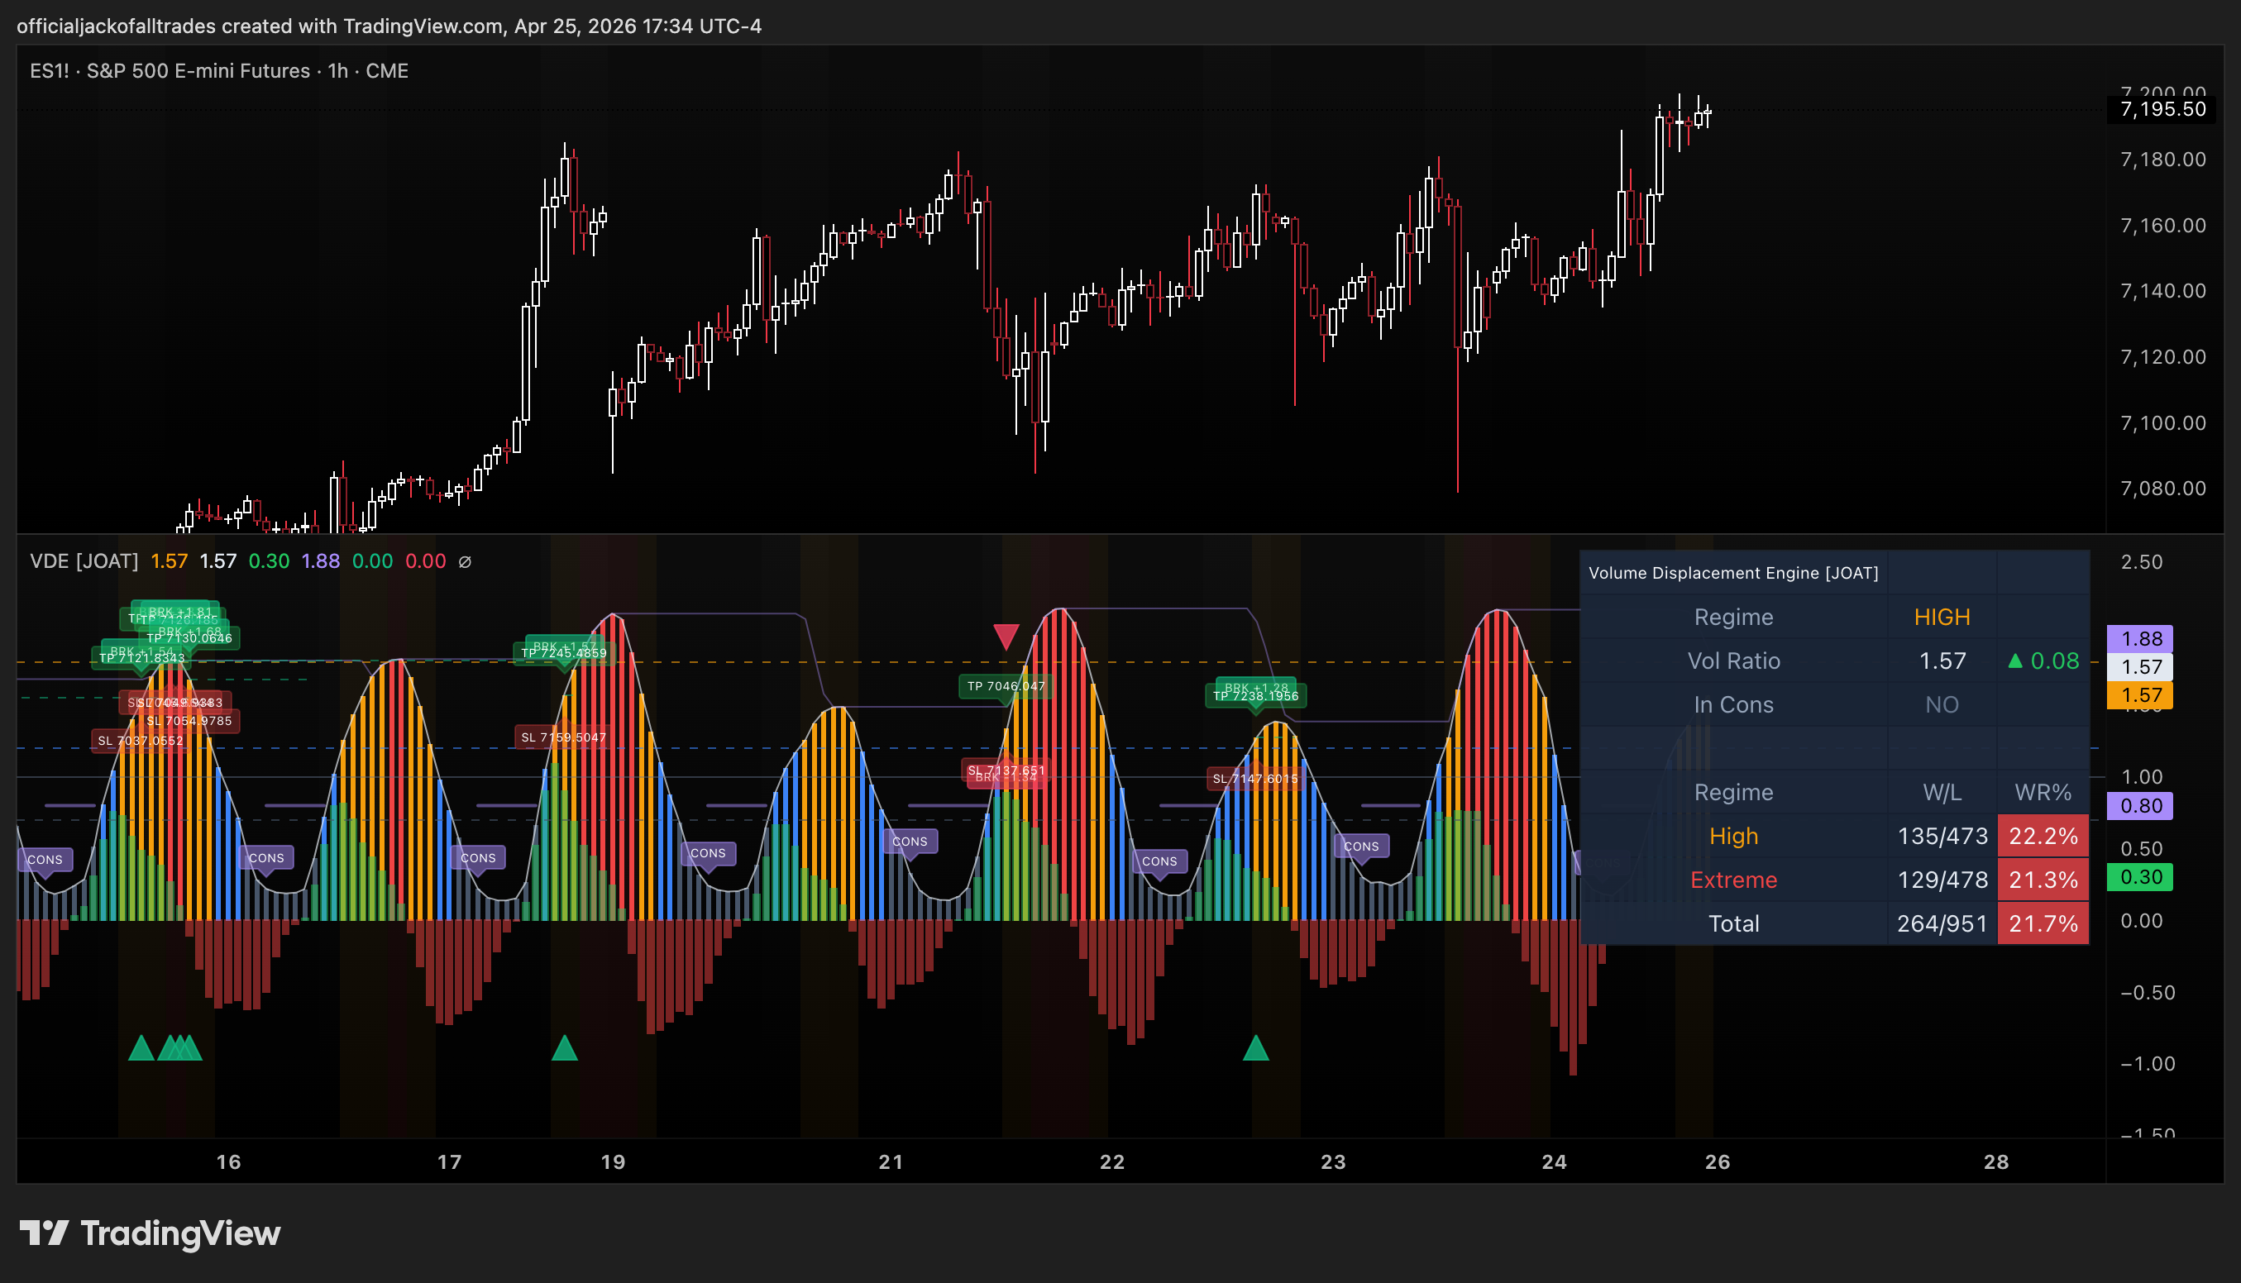Click the green 0.30 value in VDE legend
2241x1283 pixels.
tap(269, 561)
